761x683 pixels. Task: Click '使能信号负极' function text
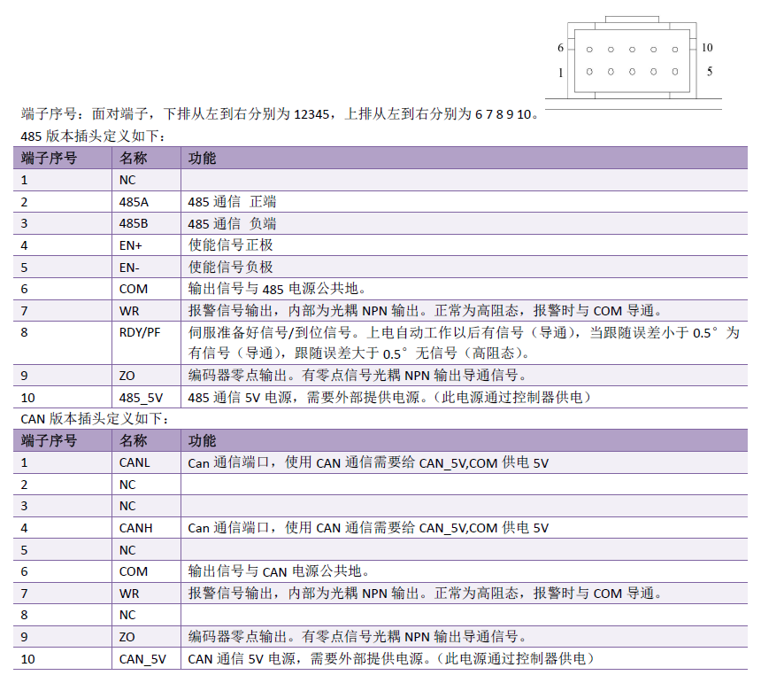(231, 268)
